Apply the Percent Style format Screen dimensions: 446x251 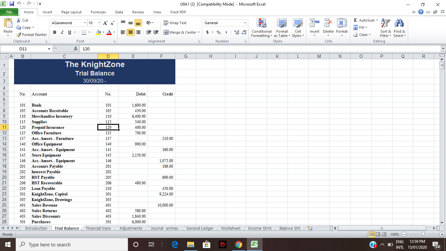pos(218,32)
